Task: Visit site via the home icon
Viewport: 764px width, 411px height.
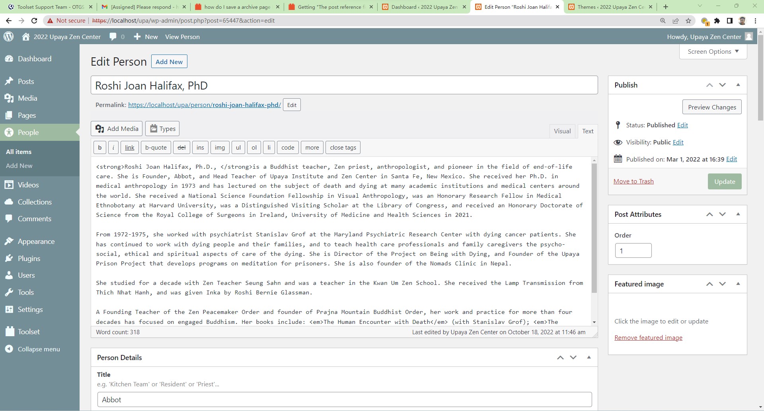Action: pos(26,37)
